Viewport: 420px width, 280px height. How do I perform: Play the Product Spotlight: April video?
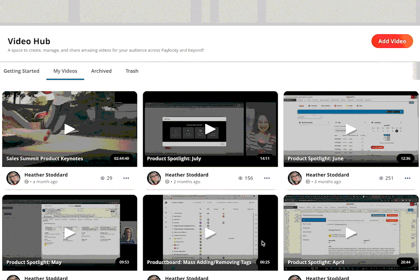coord(351,233)
